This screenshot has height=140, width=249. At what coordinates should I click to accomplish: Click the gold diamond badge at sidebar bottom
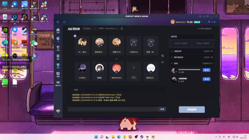pyautogui.click(x=58, y=111)
